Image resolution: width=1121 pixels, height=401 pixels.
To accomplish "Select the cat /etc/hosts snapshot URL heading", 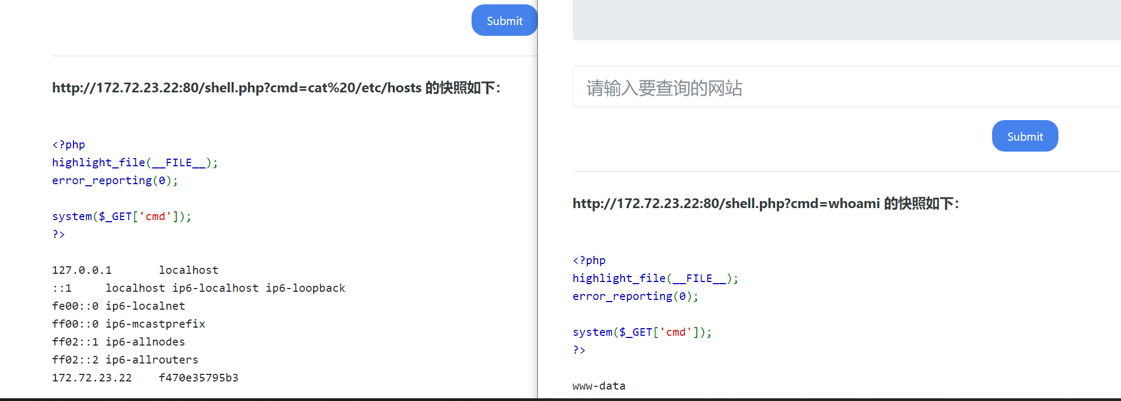I will click(276, 88).
